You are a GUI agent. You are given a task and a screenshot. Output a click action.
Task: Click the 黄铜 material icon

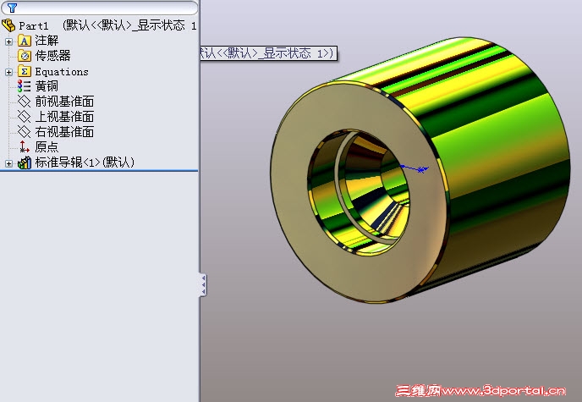click(x=25, y=86)
